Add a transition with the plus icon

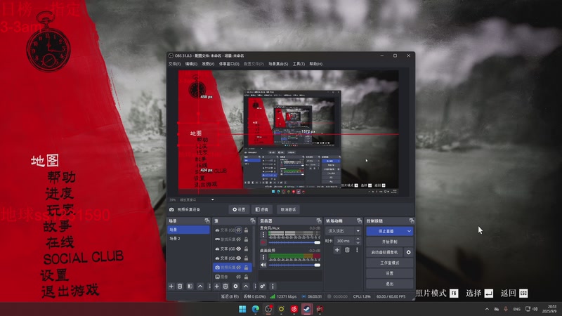[337, 250]
